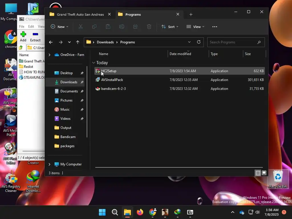Close the Programs tab

(178, 14)
